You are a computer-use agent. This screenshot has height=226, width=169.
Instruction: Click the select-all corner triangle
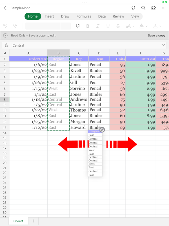[5, 53]
